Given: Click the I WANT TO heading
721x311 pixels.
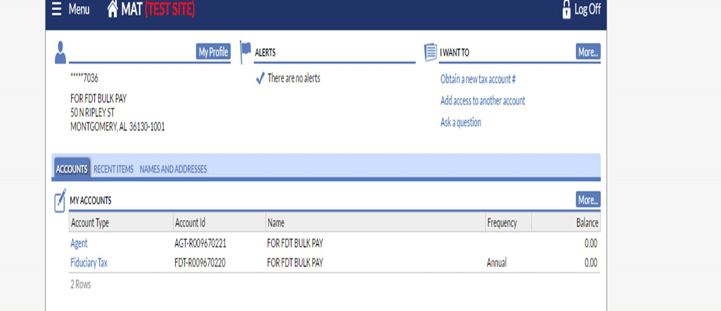Looking at the screenshot, I should tap(454, 52).
